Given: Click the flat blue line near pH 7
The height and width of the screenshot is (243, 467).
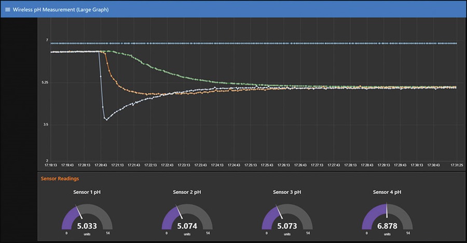Looking at the screenshot, I should tap(259, 43).
